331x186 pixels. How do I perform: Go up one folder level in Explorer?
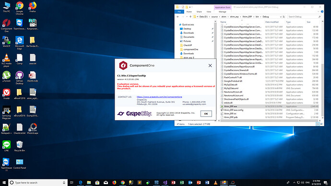190,17
